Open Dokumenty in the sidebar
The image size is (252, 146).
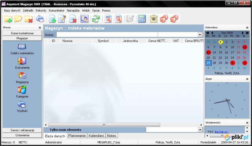click(x=22, y=63)
